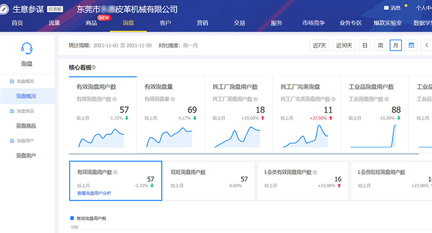432x233 pixels.
Task: Click help icon beside L会员有效询盘用户数
Action: [x=315, y=172]
